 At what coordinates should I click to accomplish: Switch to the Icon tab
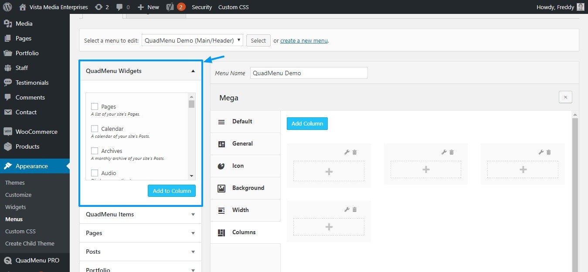tap(245, 166)
